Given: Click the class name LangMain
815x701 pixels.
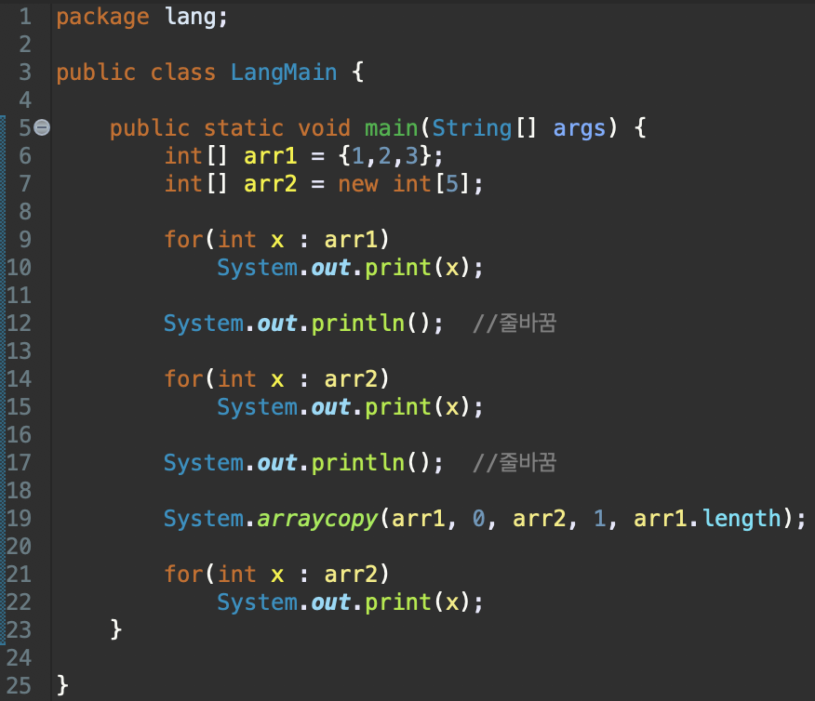Looking at the screenshot, I should tap(284, 73).
